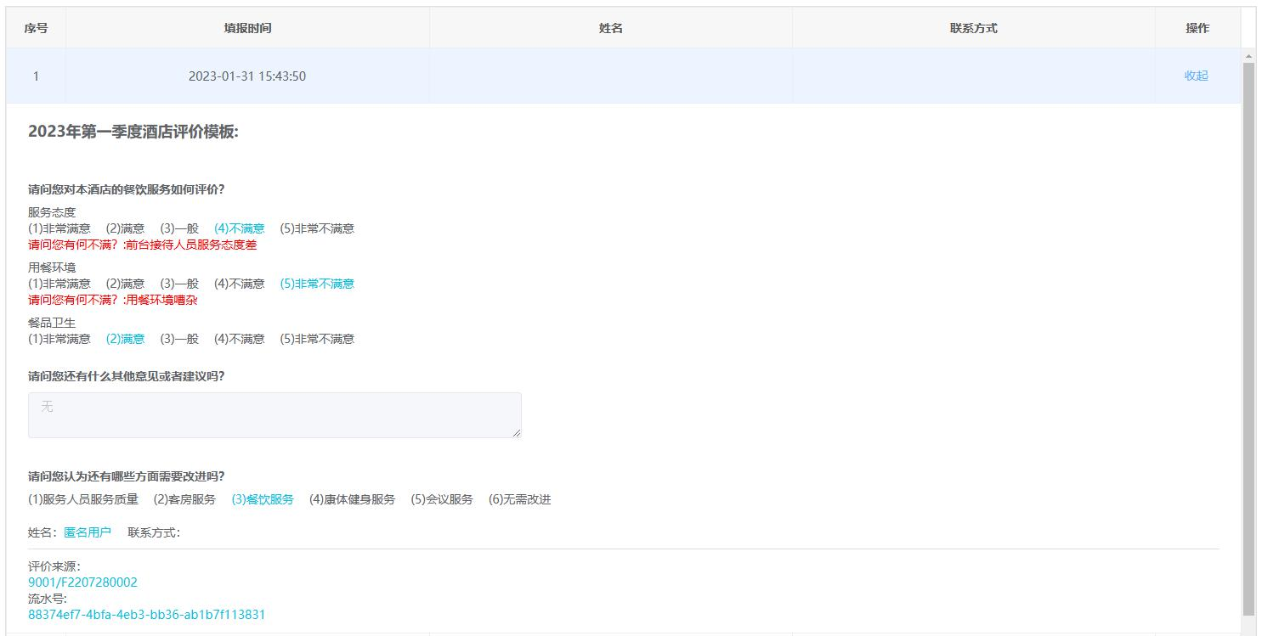Select 满意 under 餐品卫生

(x=125, y=339)
